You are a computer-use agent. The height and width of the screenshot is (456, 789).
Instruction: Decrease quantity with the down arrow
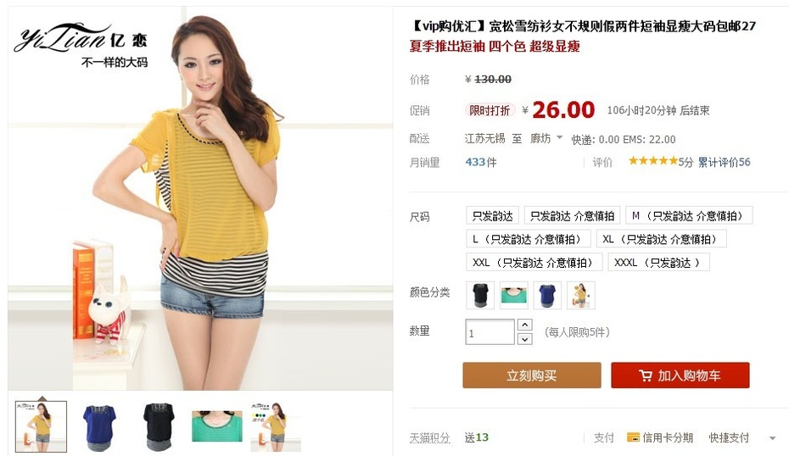pyautogui.click(x=525, y=339)
